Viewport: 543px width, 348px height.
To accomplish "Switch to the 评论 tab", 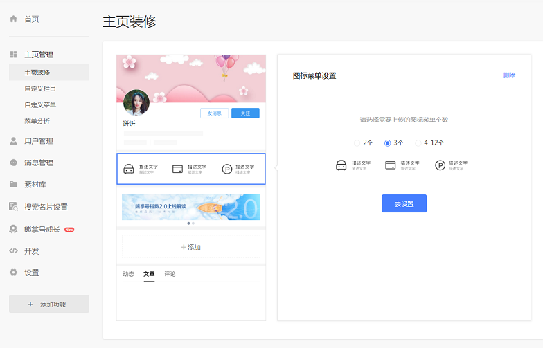I will point(170,274).
